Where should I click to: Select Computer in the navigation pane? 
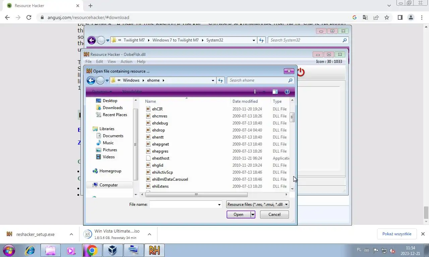(108, 185)
